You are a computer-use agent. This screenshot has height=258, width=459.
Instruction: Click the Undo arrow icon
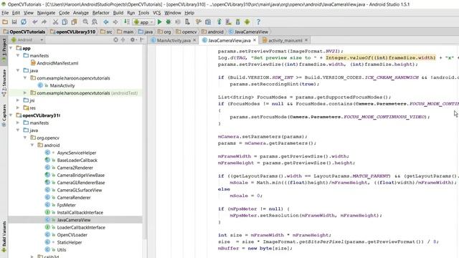[35, 22]
